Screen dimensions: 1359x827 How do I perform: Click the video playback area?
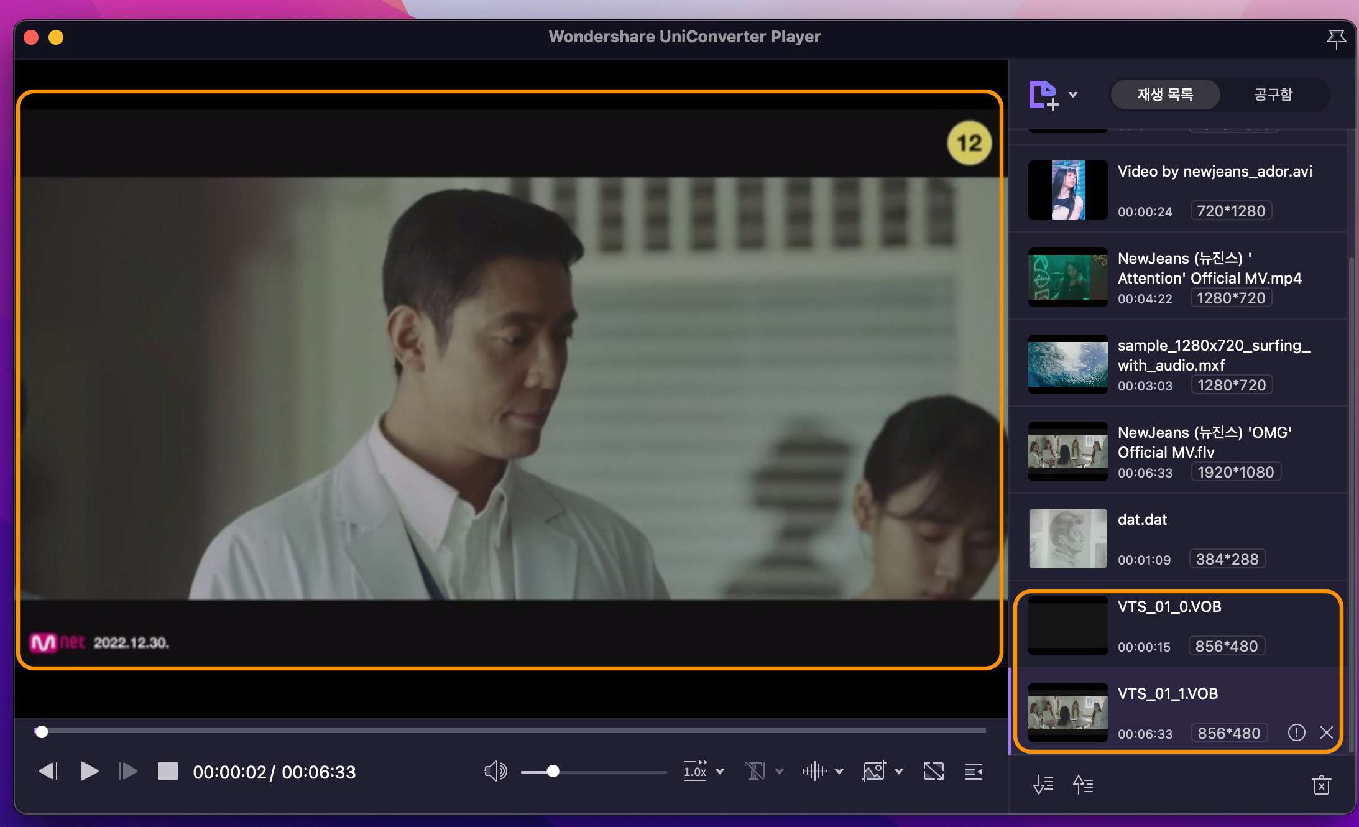click(510, 389)
